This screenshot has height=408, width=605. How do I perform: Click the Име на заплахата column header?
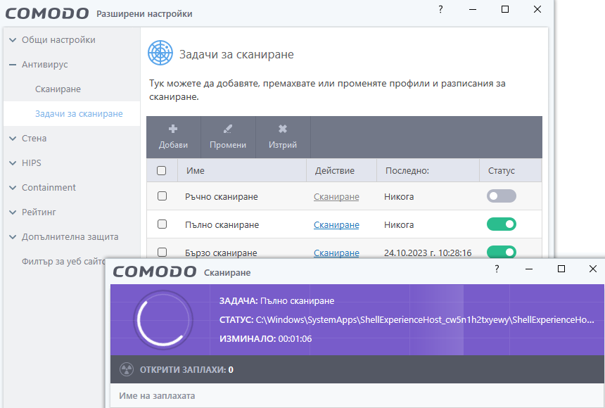157,395
